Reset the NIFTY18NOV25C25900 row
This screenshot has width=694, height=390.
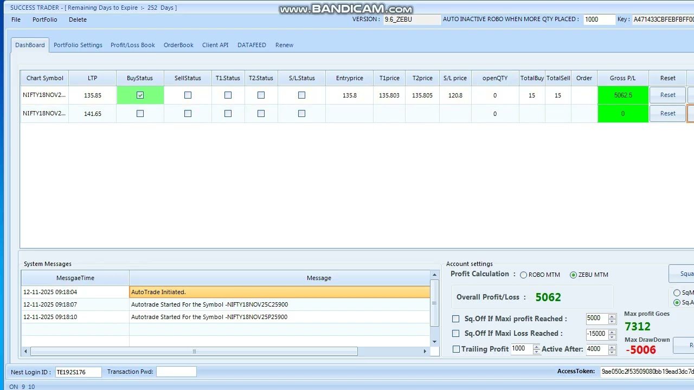pyautogui.click(x=667, y=95)
